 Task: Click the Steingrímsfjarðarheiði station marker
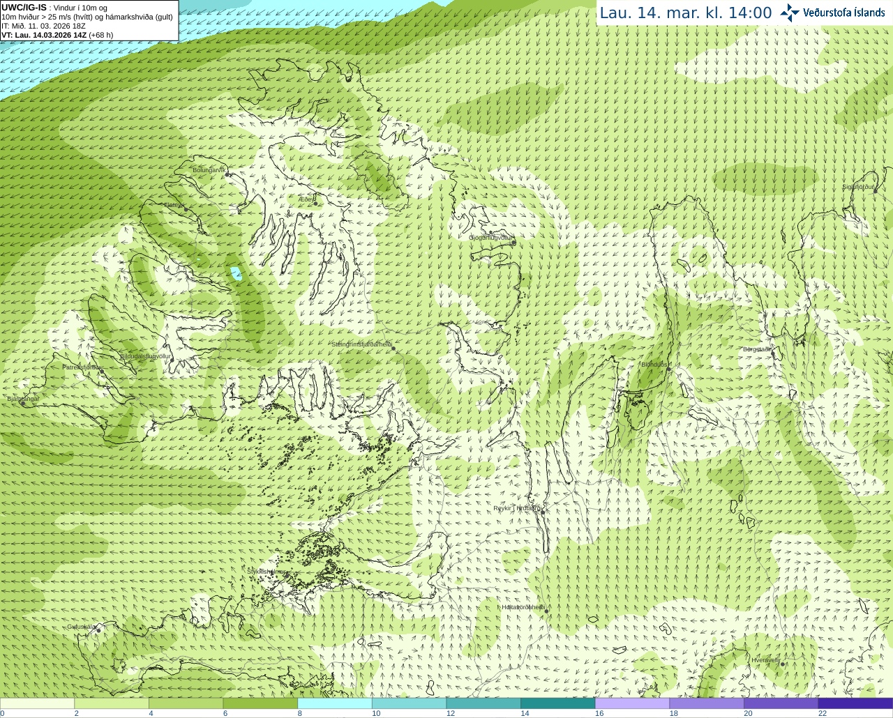click(393, 348)
